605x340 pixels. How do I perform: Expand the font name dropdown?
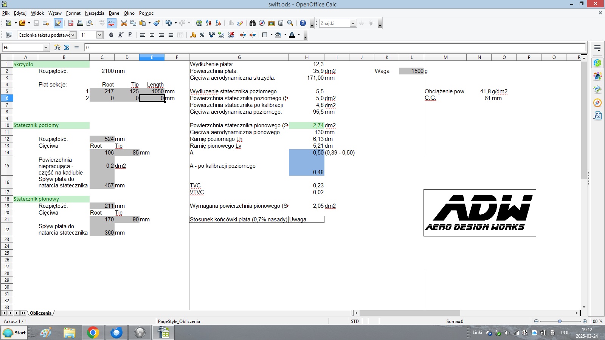pos(73,35)
